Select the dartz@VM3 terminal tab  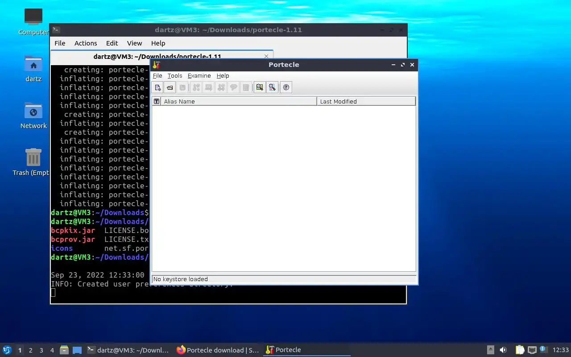[x=157, y=56]
